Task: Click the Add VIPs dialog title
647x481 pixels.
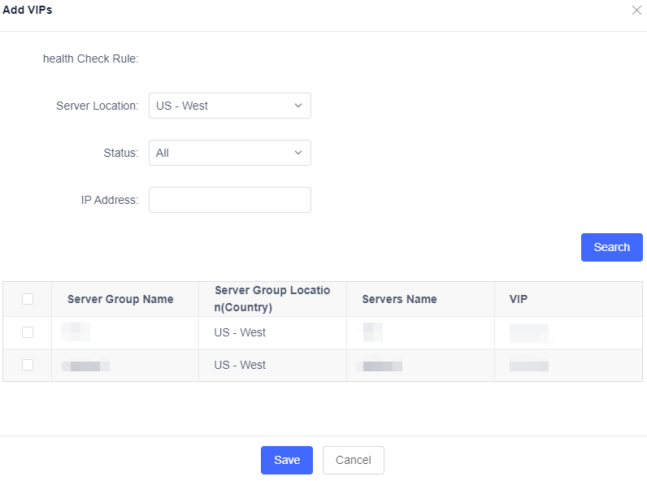Action: point(28,10)
